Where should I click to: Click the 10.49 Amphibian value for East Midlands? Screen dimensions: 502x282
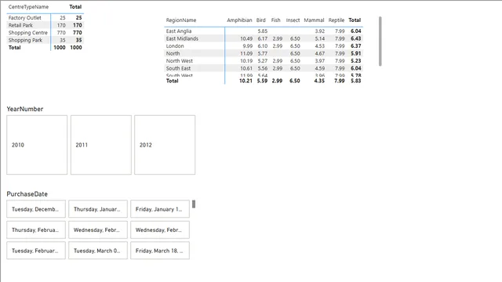(x=246, y=38)
